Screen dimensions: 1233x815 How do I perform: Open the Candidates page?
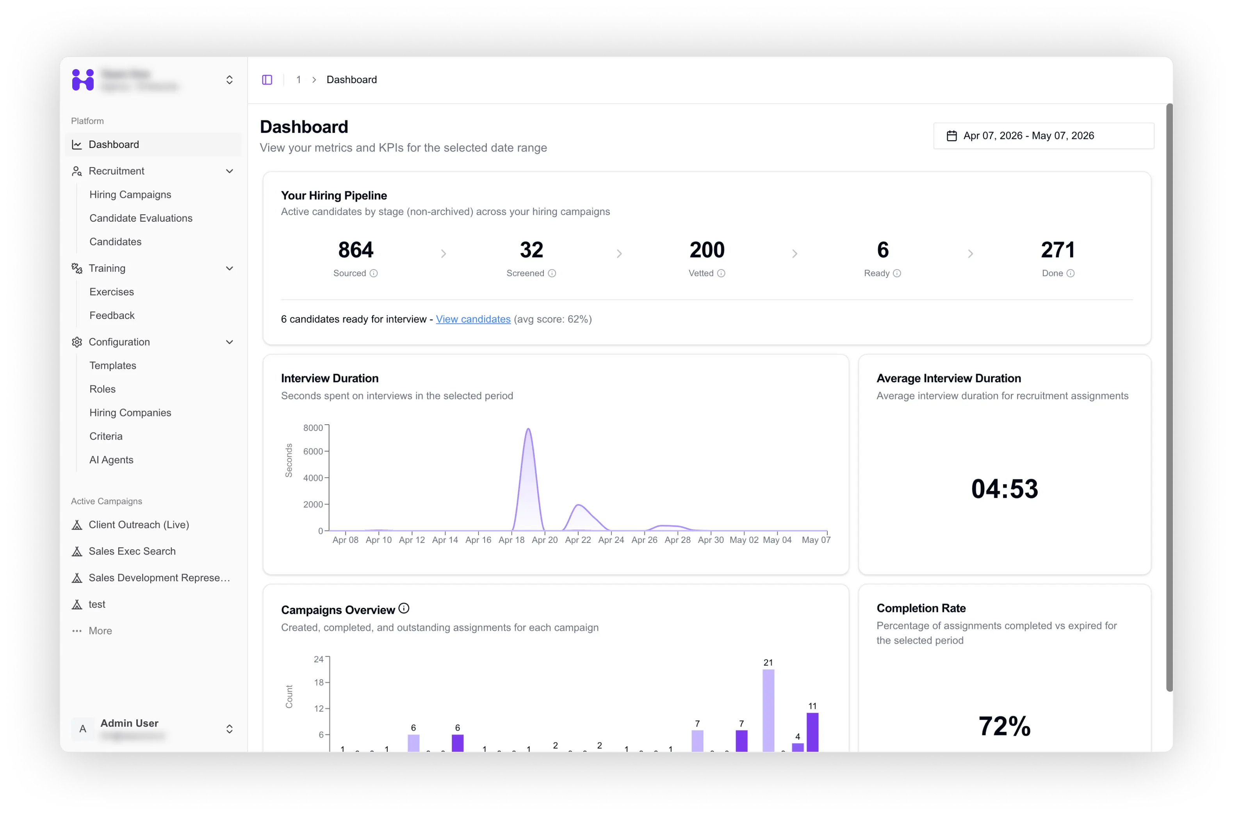click(116, 242)
